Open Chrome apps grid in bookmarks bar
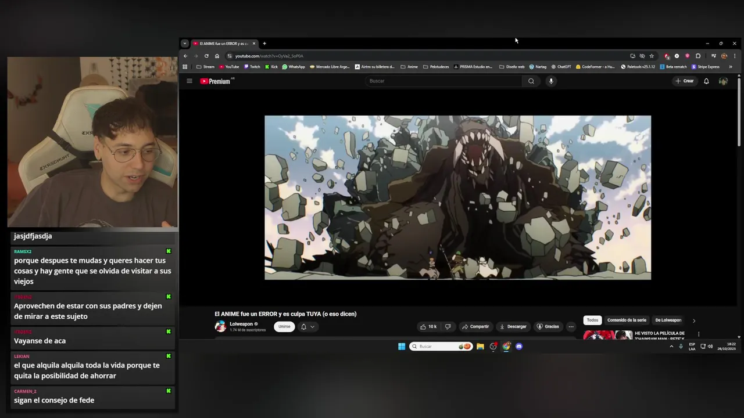744x418 pixels. pyautogui.click(x=185, y=67)
